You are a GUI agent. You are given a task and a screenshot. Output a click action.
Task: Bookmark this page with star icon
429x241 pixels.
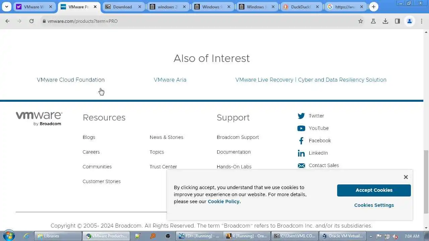point(361,21)
